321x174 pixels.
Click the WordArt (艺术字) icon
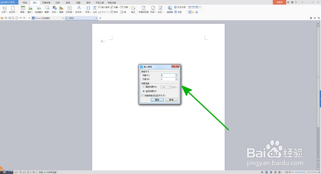point(79,8)
